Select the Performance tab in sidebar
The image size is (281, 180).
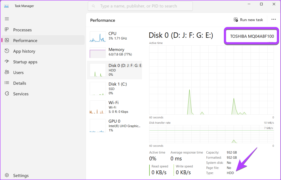[43, 40]
